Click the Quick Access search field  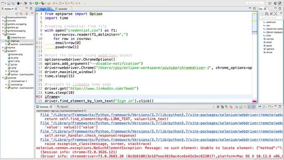coord(254,3)
